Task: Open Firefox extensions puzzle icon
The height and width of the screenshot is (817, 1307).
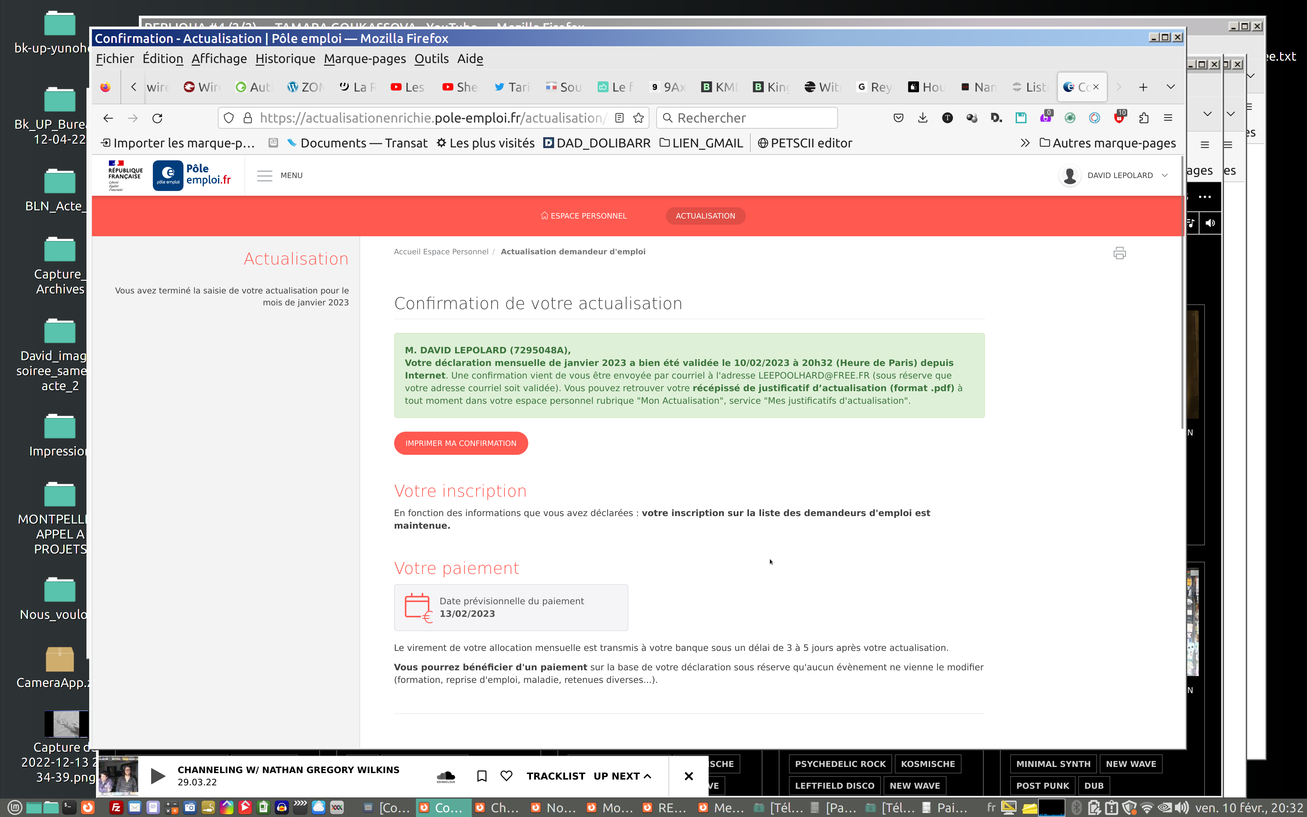Action: coord(1143,118)
